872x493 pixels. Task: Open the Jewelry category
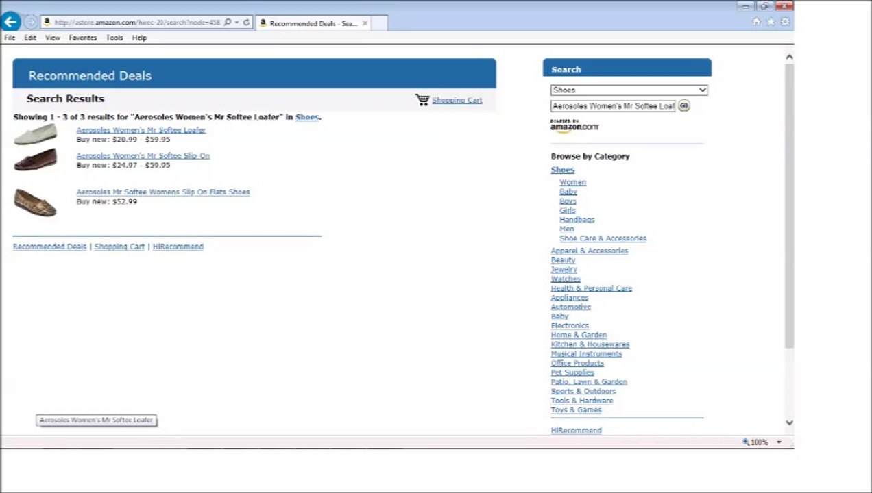pos(564,270)
